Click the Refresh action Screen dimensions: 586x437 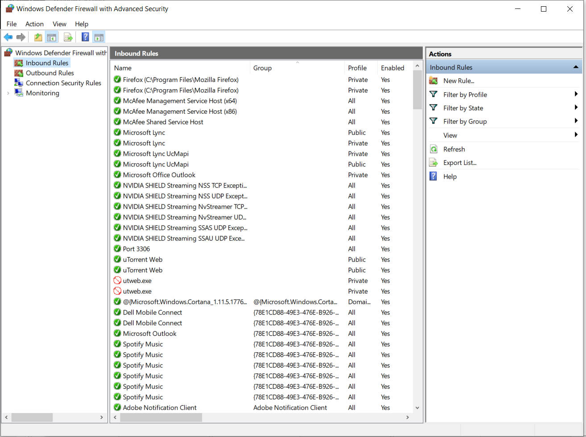[454, 149]
